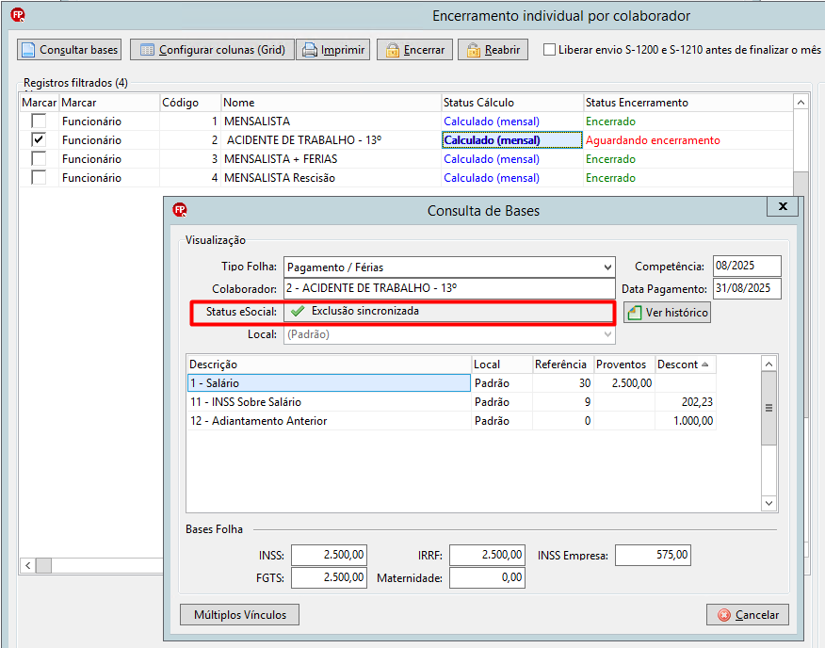Uncheck the ACIDENTE DE TRABALHO - 13º row checkbox

[39, 140]
